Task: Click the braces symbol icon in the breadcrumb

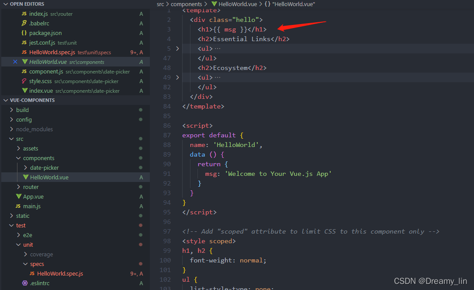Action: click(267, 4)
